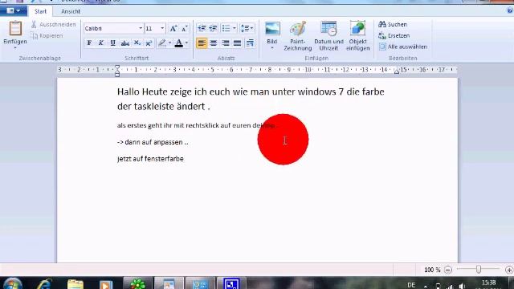Insert Datum und Uhrzeit

click(x=328, y=36)
